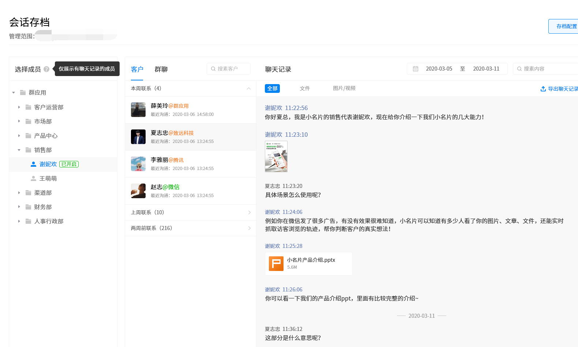Switch to the 群聊 tab

click(x=161, y=69)
